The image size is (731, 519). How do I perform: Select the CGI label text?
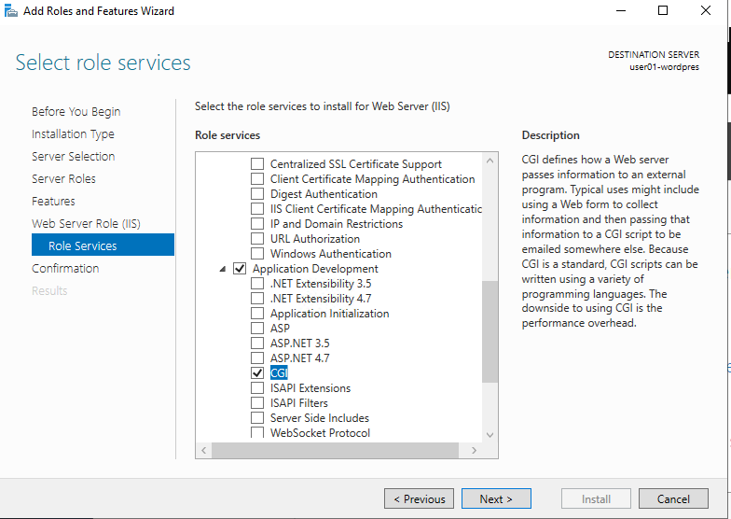pyautogui.click(x=279, y=373)
